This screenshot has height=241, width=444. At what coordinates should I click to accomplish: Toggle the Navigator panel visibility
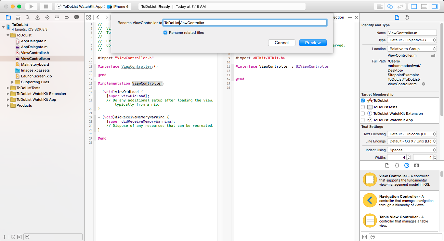pyautogui.click(x=414, y=7)
